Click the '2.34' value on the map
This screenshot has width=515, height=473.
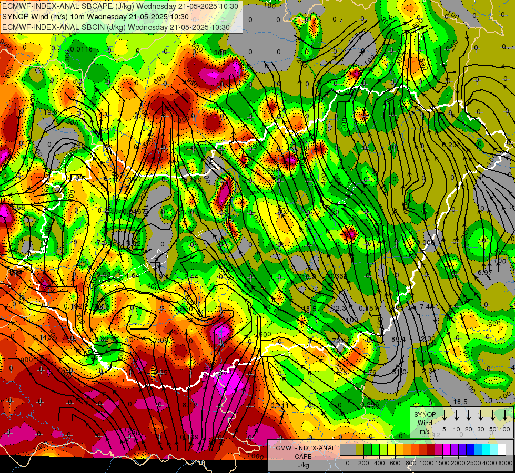pyautogui.click(x=429, y=371)
